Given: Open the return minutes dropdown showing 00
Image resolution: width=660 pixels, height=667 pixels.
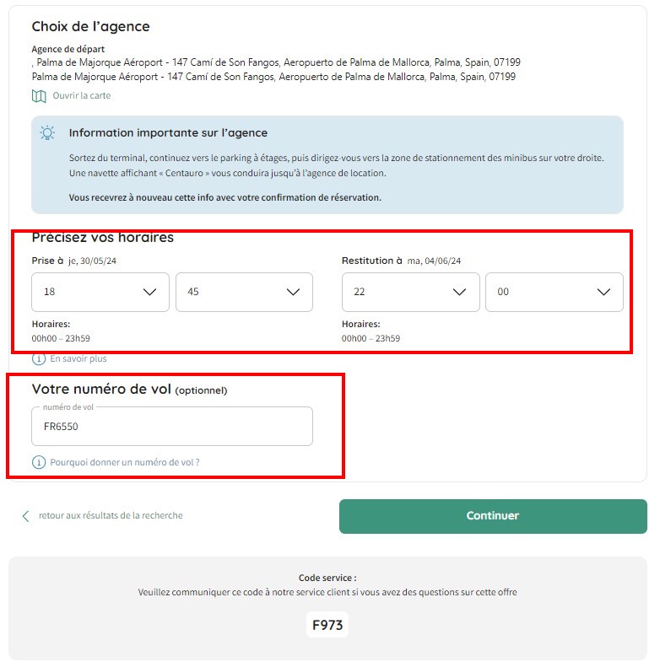Looking at the screenshot, I should [x=554, y=292].
